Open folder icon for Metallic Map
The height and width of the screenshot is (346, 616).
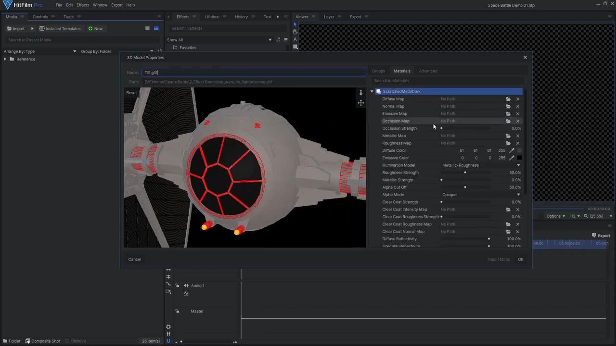point(508,136)
